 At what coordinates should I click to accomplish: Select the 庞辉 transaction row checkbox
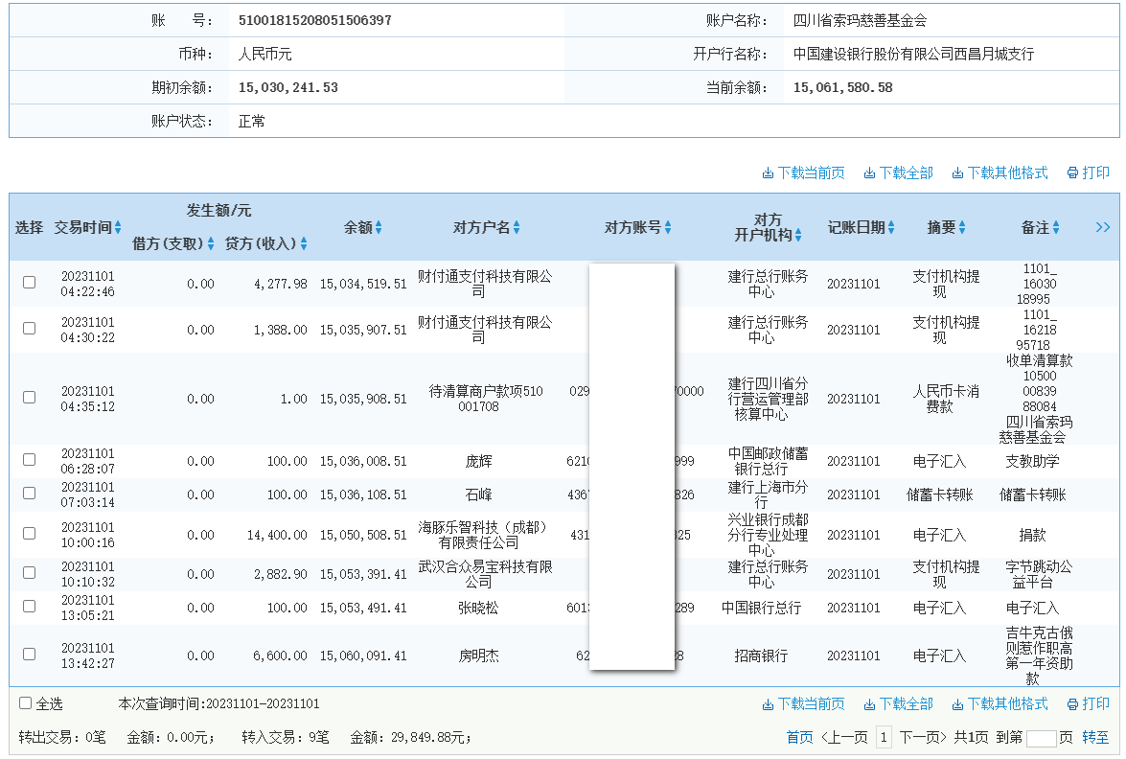(x=30, y=460)
